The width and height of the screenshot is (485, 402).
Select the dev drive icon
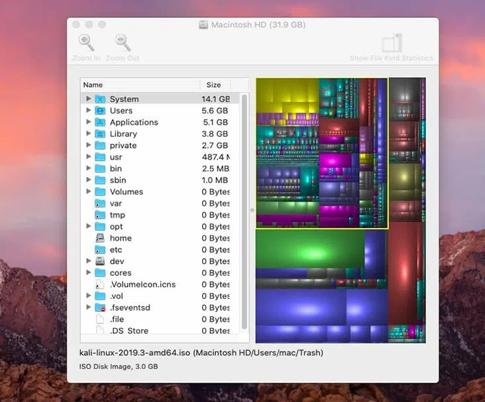(x=100, y=261)
